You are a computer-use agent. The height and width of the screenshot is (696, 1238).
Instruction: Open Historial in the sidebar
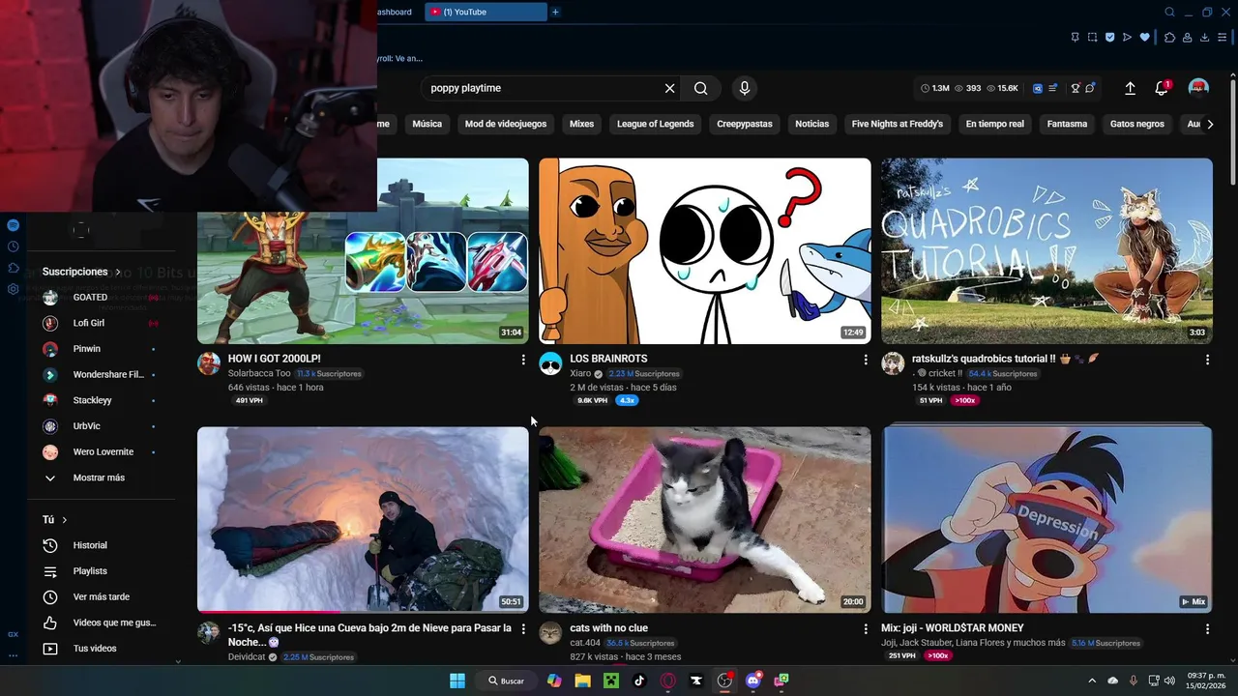[90, 545]
